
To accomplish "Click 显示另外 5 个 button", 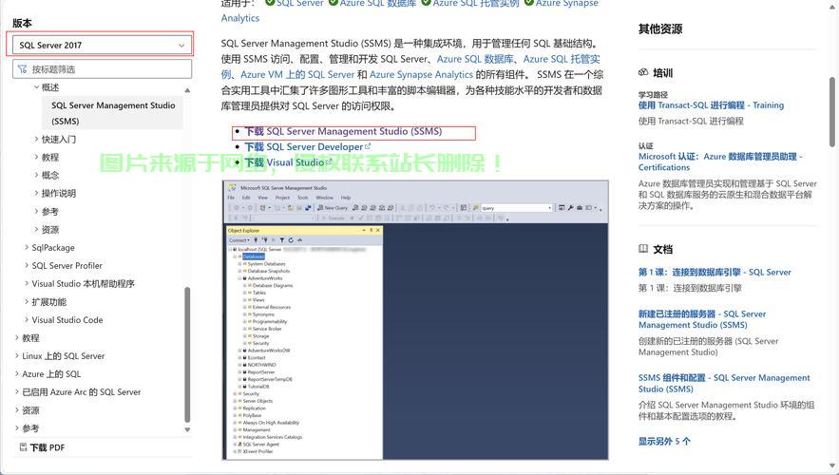I will (x=664, y=442).
